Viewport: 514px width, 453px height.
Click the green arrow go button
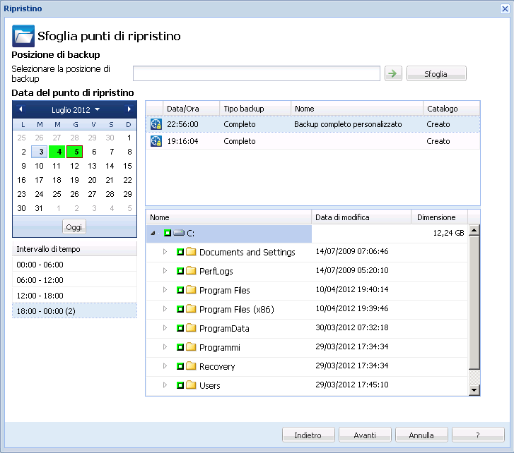click(x=393, y=73)
